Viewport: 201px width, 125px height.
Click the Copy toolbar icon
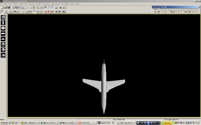tap(16, 7)
